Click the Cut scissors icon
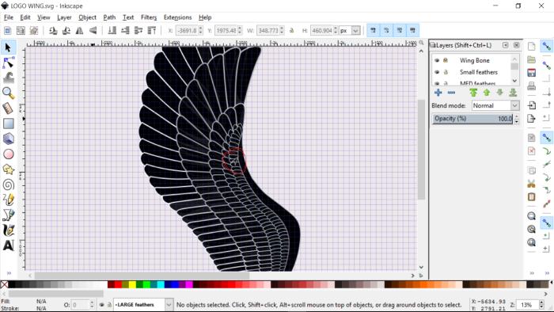 (531, 184)
